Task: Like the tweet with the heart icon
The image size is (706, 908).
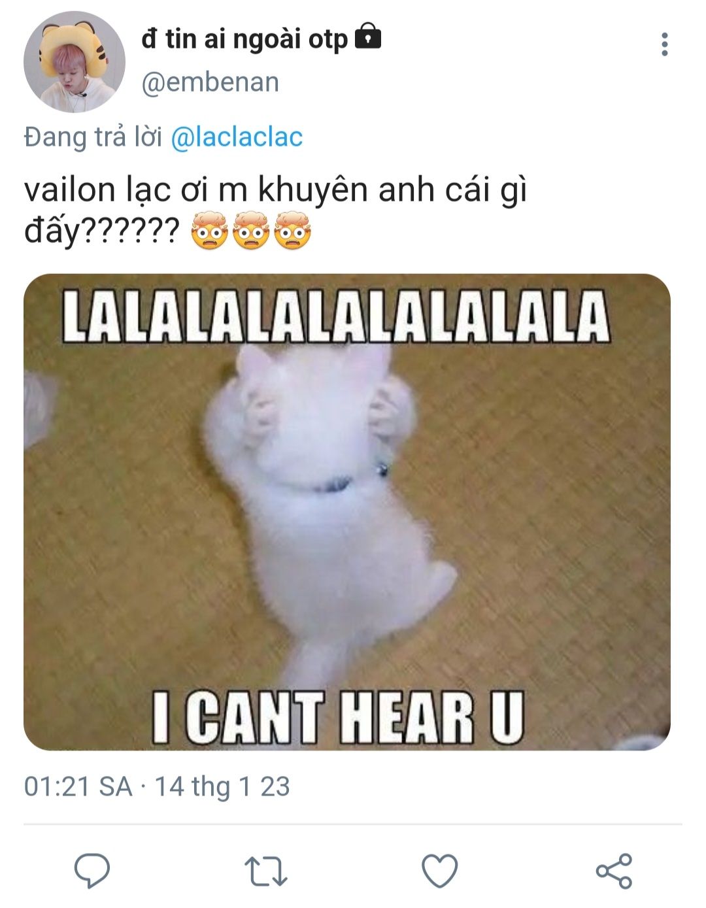Action: click(439, 871)
